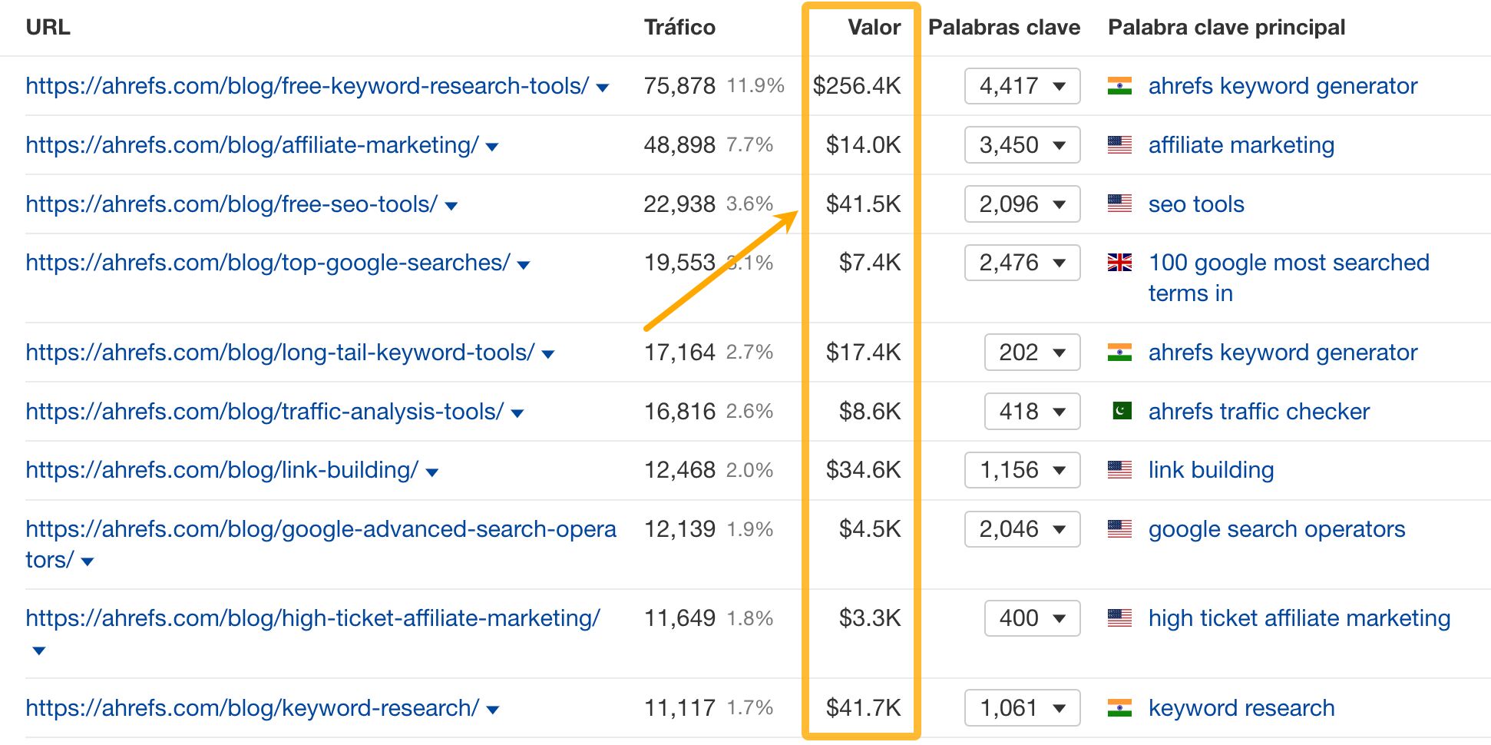Expand the caret next to the high-ticket-affiliate-marketing URL
Viewport: 1491px width, 745px height.
(38, 650)
